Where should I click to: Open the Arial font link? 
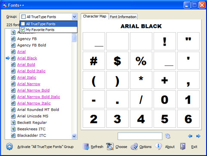22,52
